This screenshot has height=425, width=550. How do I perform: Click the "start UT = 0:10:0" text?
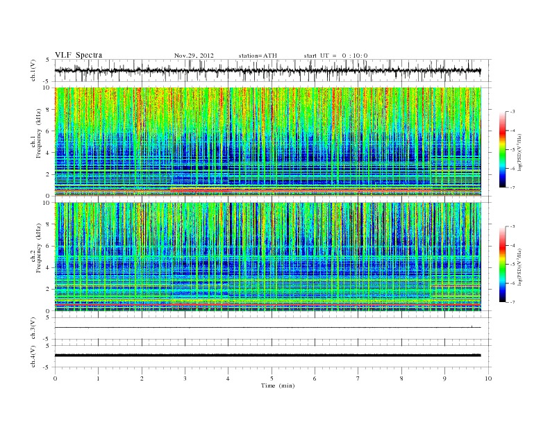(335, 56)
